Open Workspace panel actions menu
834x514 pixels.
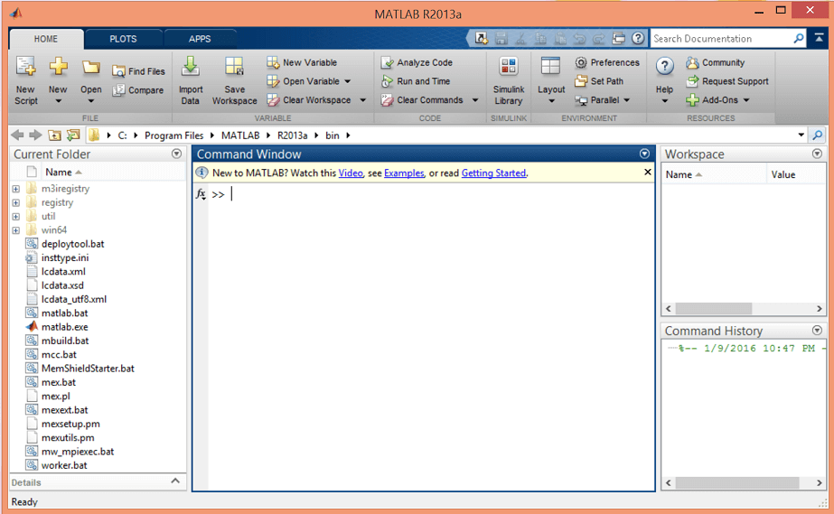click(818, 154)
